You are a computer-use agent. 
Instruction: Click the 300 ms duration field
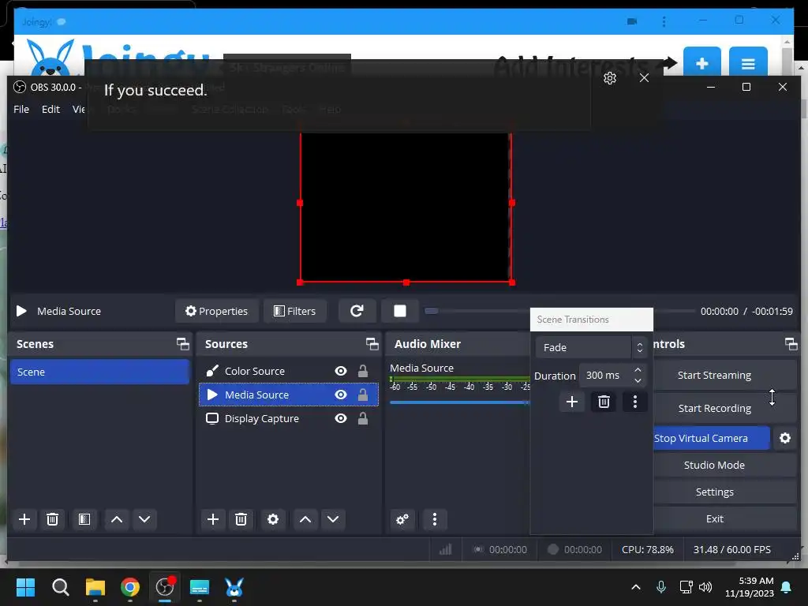pos(606,375)
